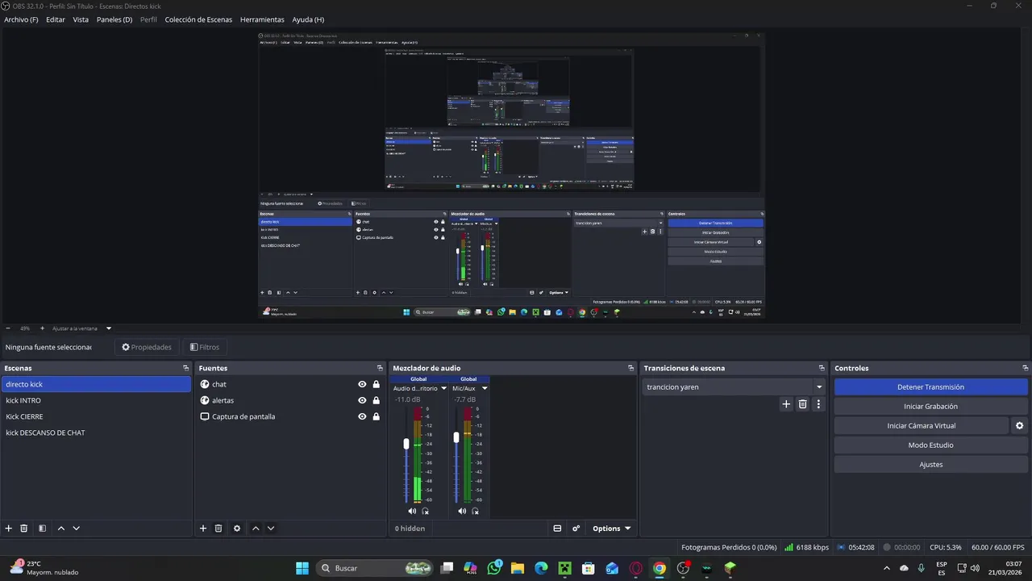The height and width of the screenshot is (581, 1032).
Task: Open the Archivo menu
Action: pyautogui.click(x=21, y=19)
